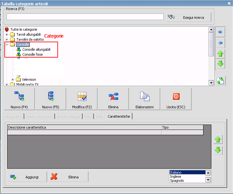The height and width of the screenshot is (194, 233).
Task: Click Uscita (ESC) button
Action: [176, 99]
